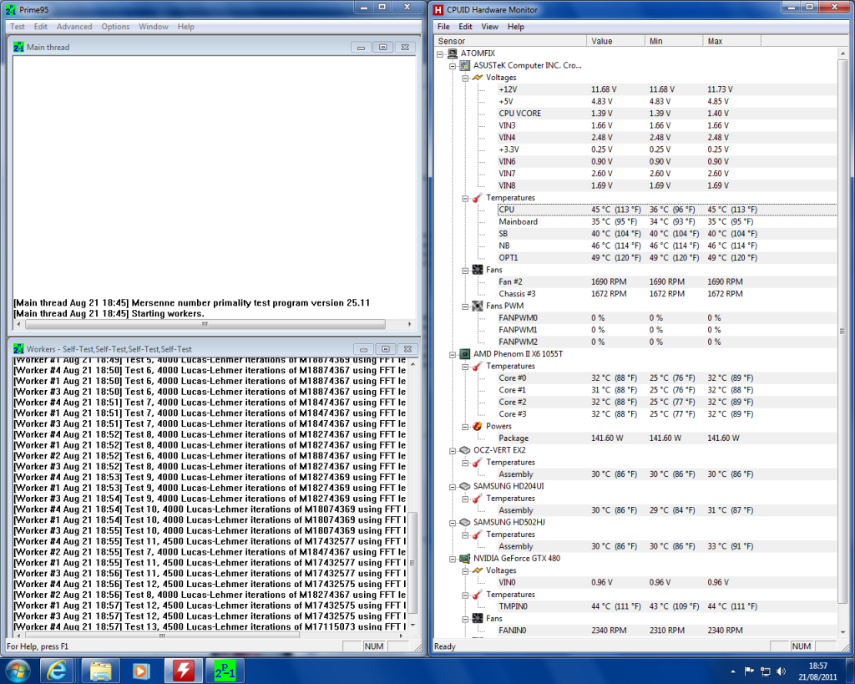Click the thermometer icon above TMPIN0
The image size is (855, 684).
click(x=478, y=595)
